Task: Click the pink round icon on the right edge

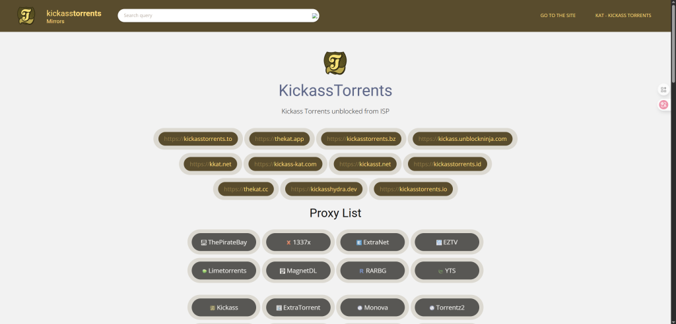Action: point(663,105)
